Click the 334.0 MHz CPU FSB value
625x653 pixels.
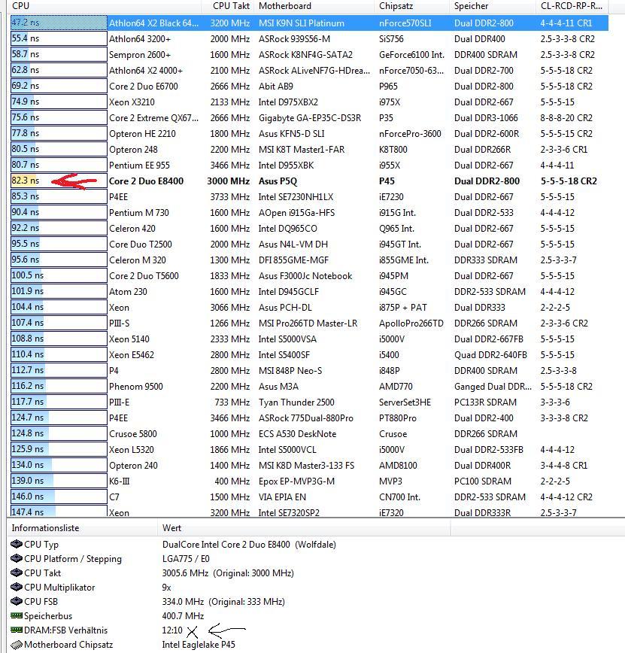tap(223, 602)
